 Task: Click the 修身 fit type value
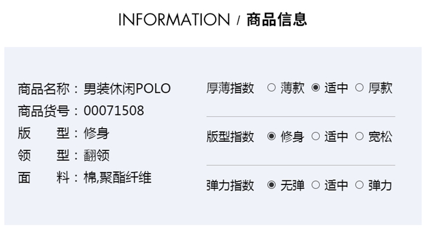[x=96, y=133]
